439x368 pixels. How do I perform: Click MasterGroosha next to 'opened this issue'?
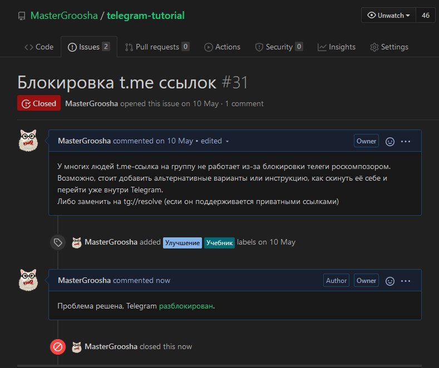point(92,104)
